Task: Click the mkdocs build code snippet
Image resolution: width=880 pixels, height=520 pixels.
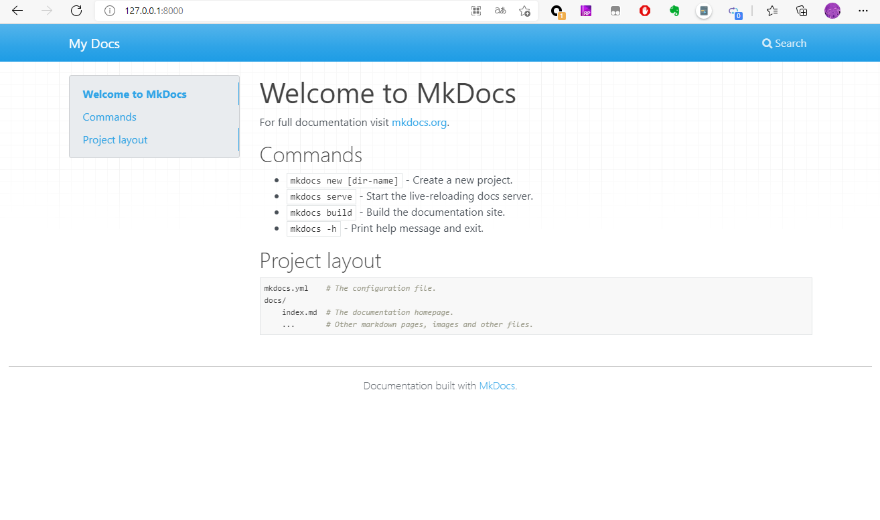Action: click(321, 212)
